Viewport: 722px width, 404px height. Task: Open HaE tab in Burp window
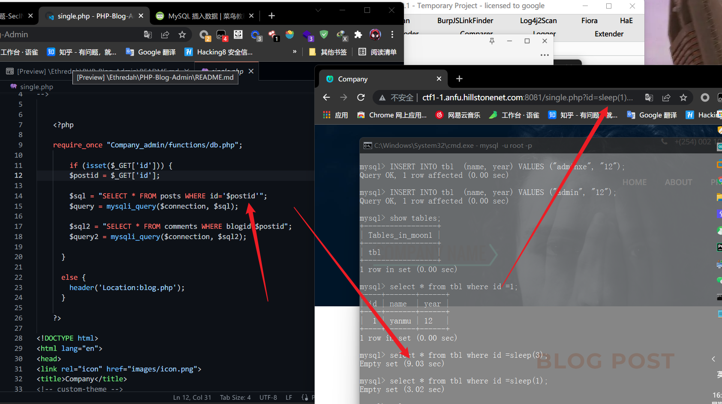tap(626, 21)
